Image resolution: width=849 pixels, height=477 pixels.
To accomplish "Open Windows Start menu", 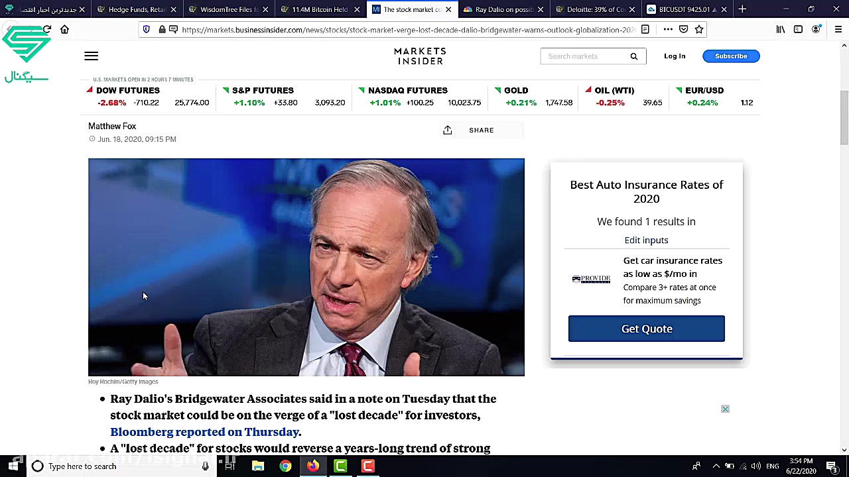I will click(13, 466).
